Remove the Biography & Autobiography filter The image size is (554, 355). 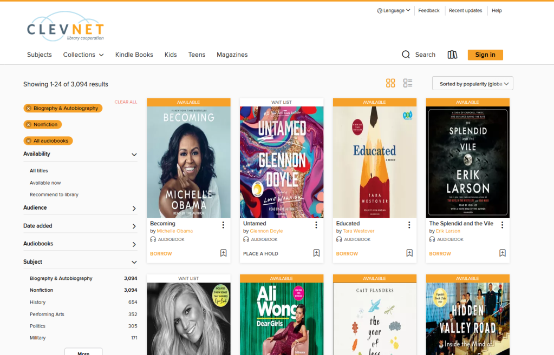[x=29, y=109]
